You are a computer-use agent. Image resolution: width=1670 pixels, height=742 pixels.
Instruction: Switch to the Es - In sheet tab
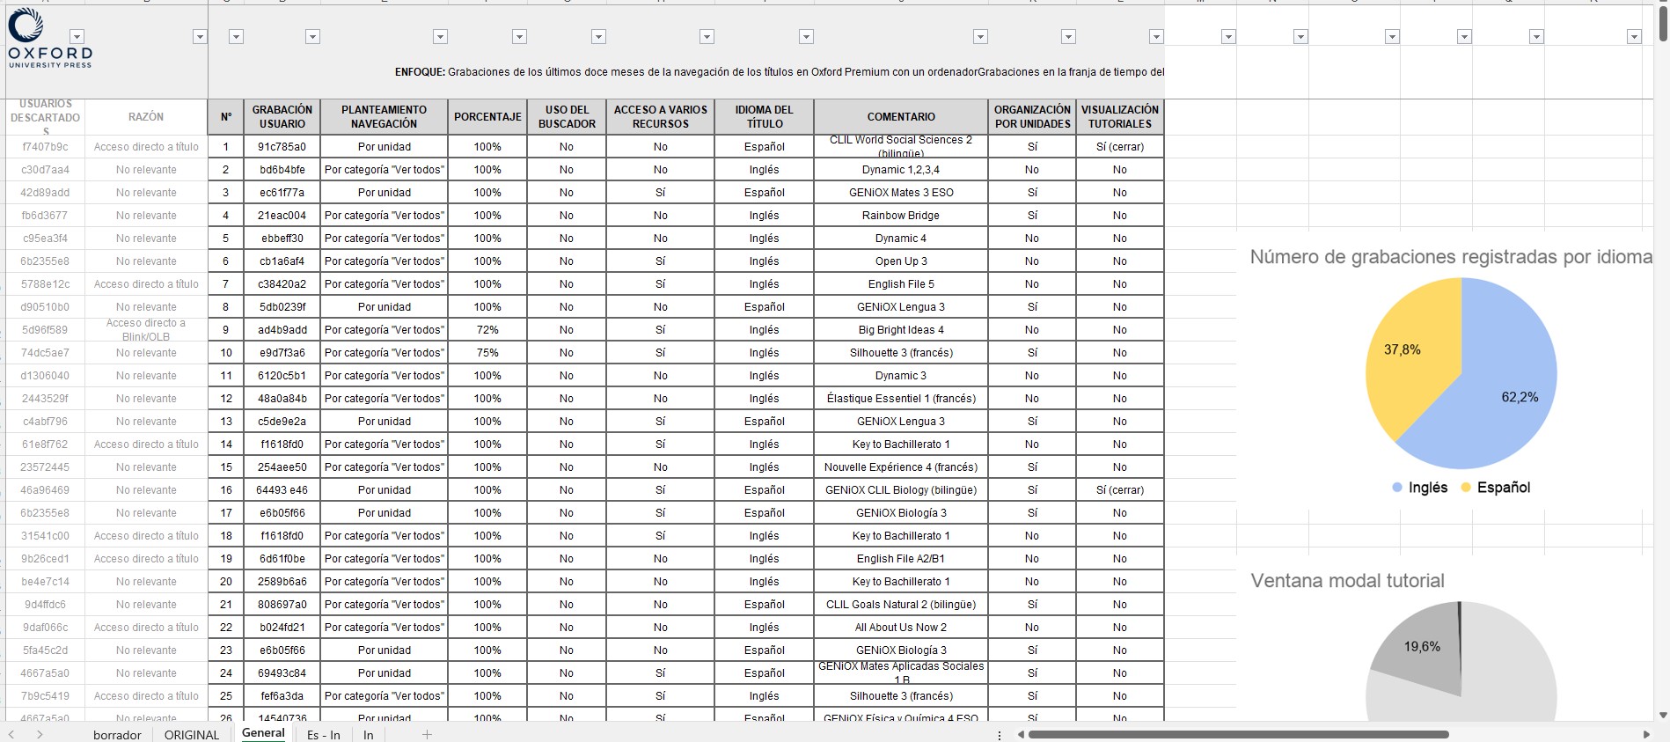tap(323, 735)
